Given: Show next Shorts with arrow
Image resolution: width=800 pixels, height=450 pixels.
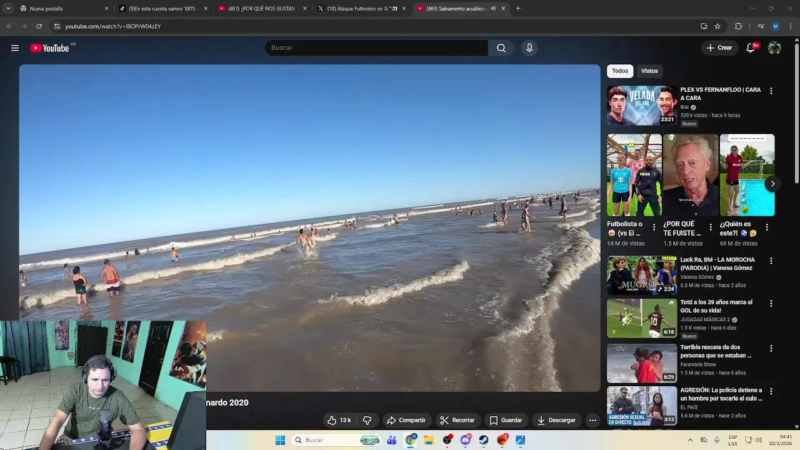Looking at the screenshot, I should tap(772, 184).
